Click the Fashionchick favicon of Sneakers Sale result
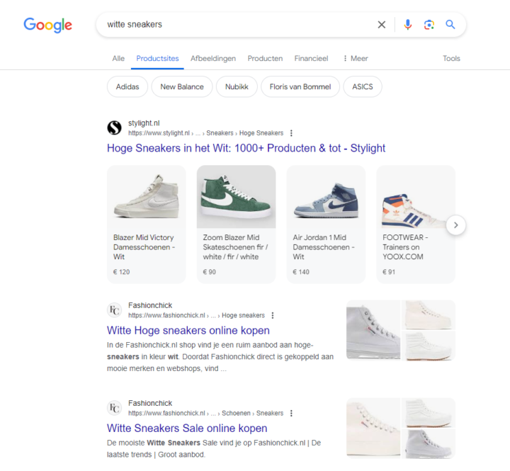The image size is (510, 471). coord(115,408)
